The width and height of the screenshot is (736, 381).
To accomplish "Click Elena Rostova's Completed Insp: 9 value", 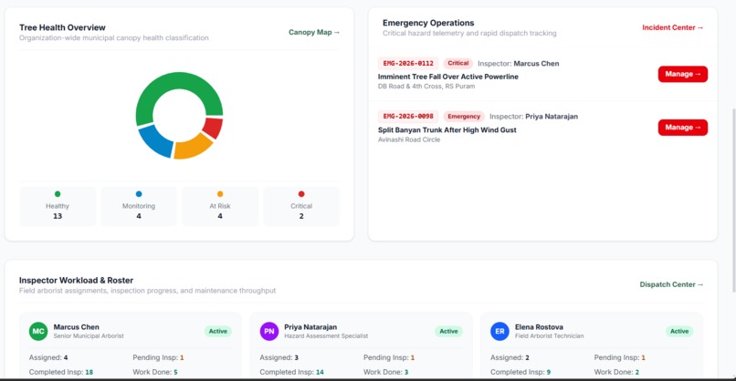I will [x=549, y=372].
